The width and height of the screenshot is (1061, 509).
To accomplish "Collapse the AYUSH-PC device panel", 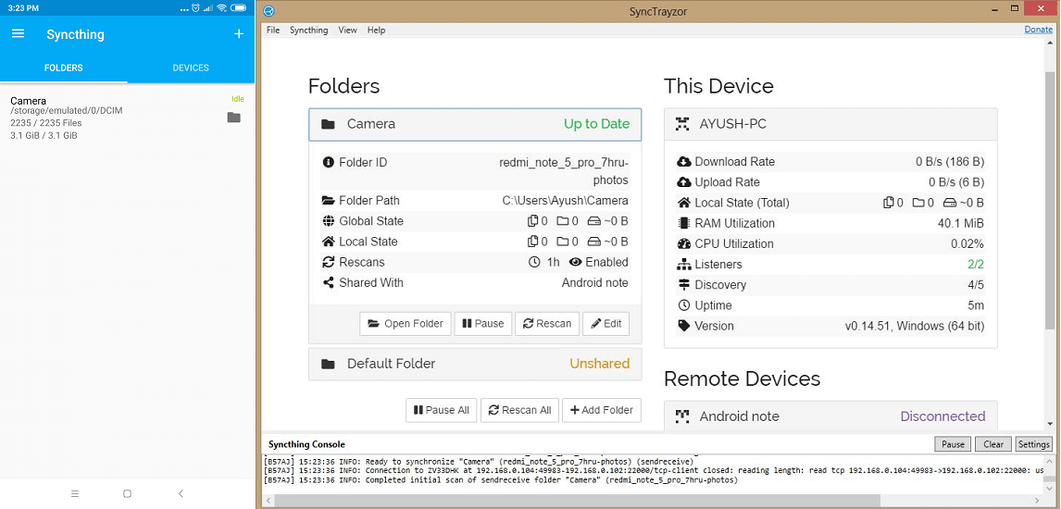I will [x=831, y=124].
